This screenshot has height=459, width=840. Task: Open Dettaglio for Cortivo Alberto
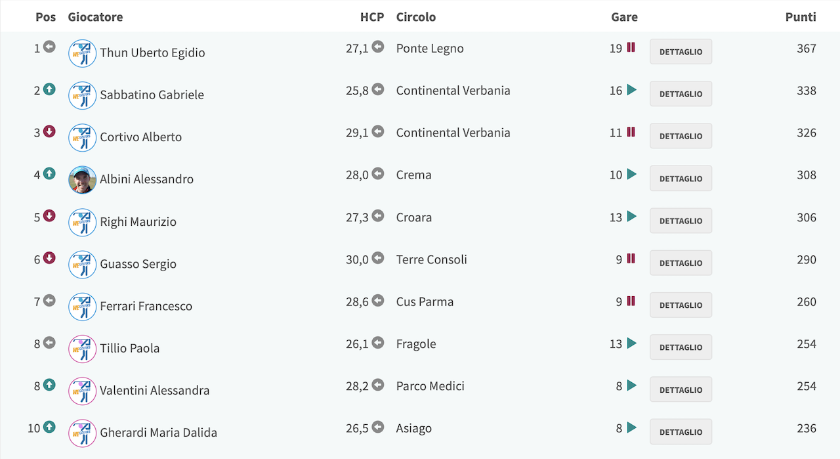click(681, 136)
